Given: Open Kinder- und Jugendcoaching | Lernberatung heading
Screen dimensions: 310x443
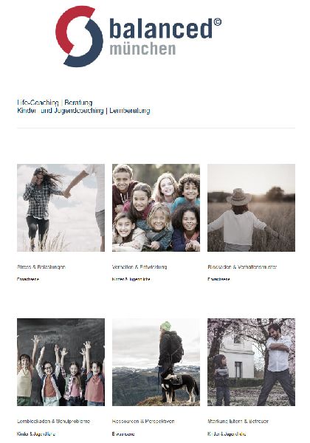Looking at the screenshot, I should pyautogui.click(x=83, y=111).
